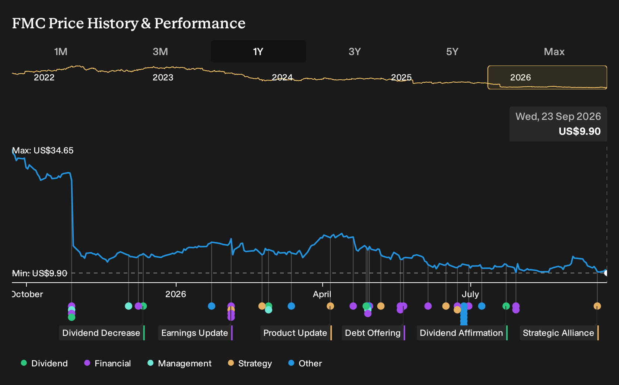Click green Dividend dot above Dividend Decrease label
This screenshot has height=385, width=619.
pyautogui.click(x=143, y=306)
